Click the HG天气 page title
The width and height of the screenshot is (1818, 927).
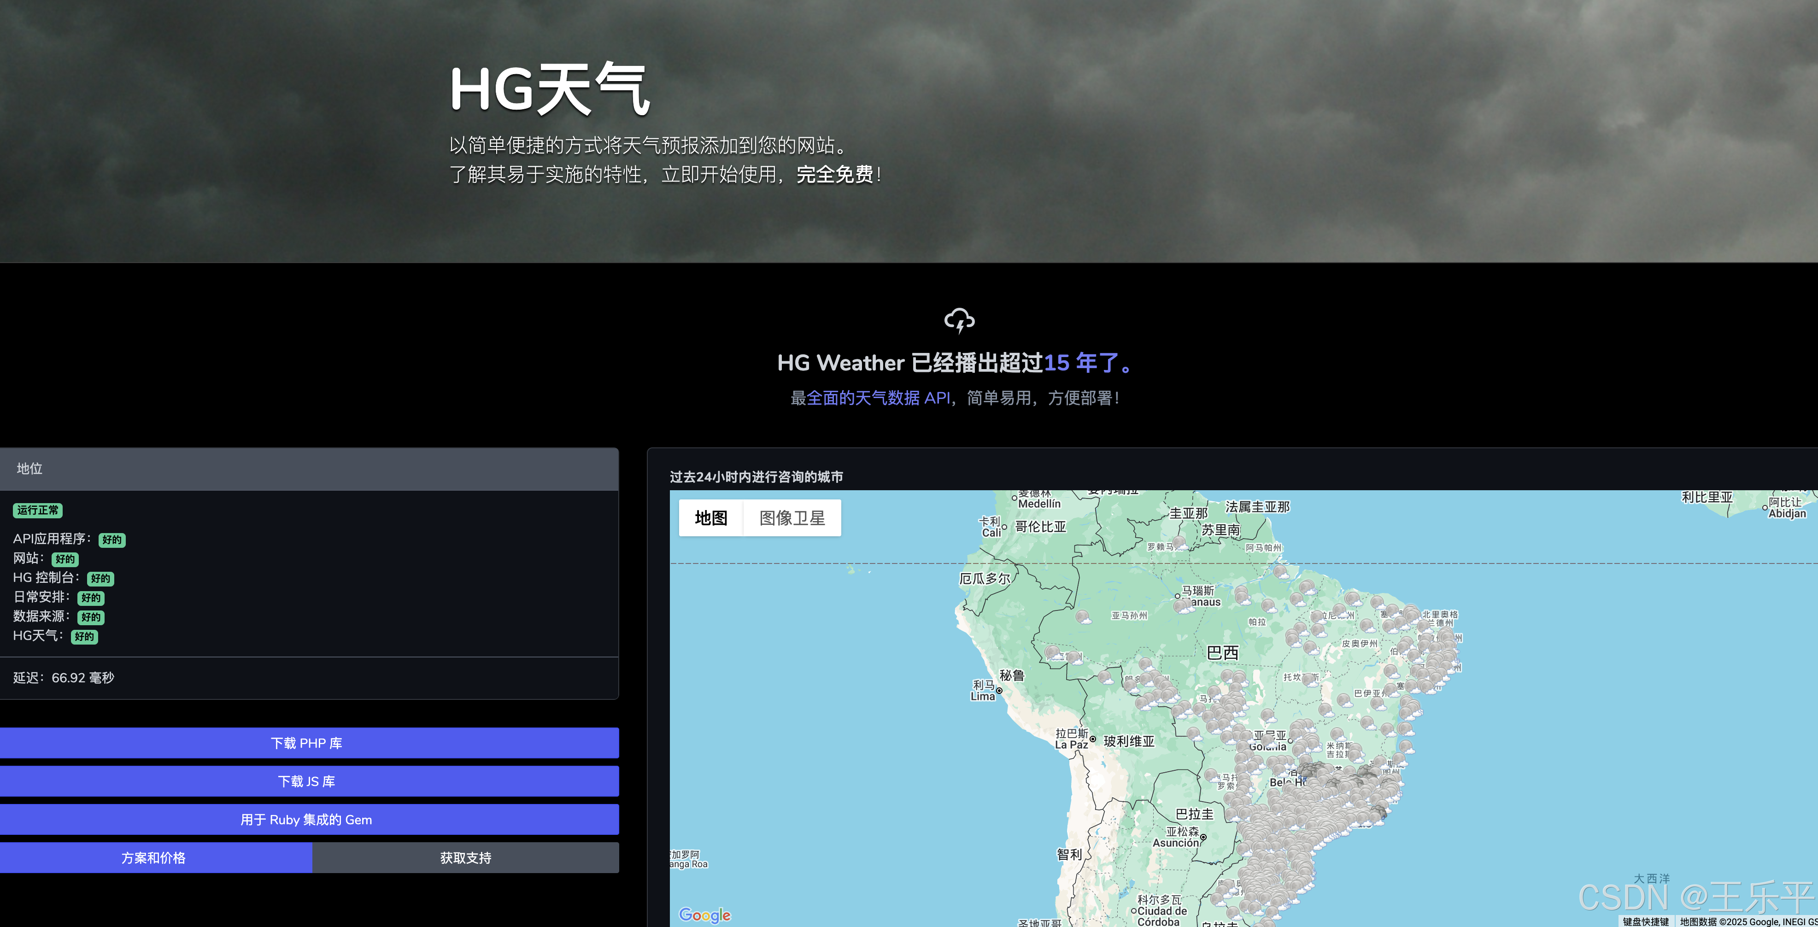pyautogui.click(x=549, y=90)
